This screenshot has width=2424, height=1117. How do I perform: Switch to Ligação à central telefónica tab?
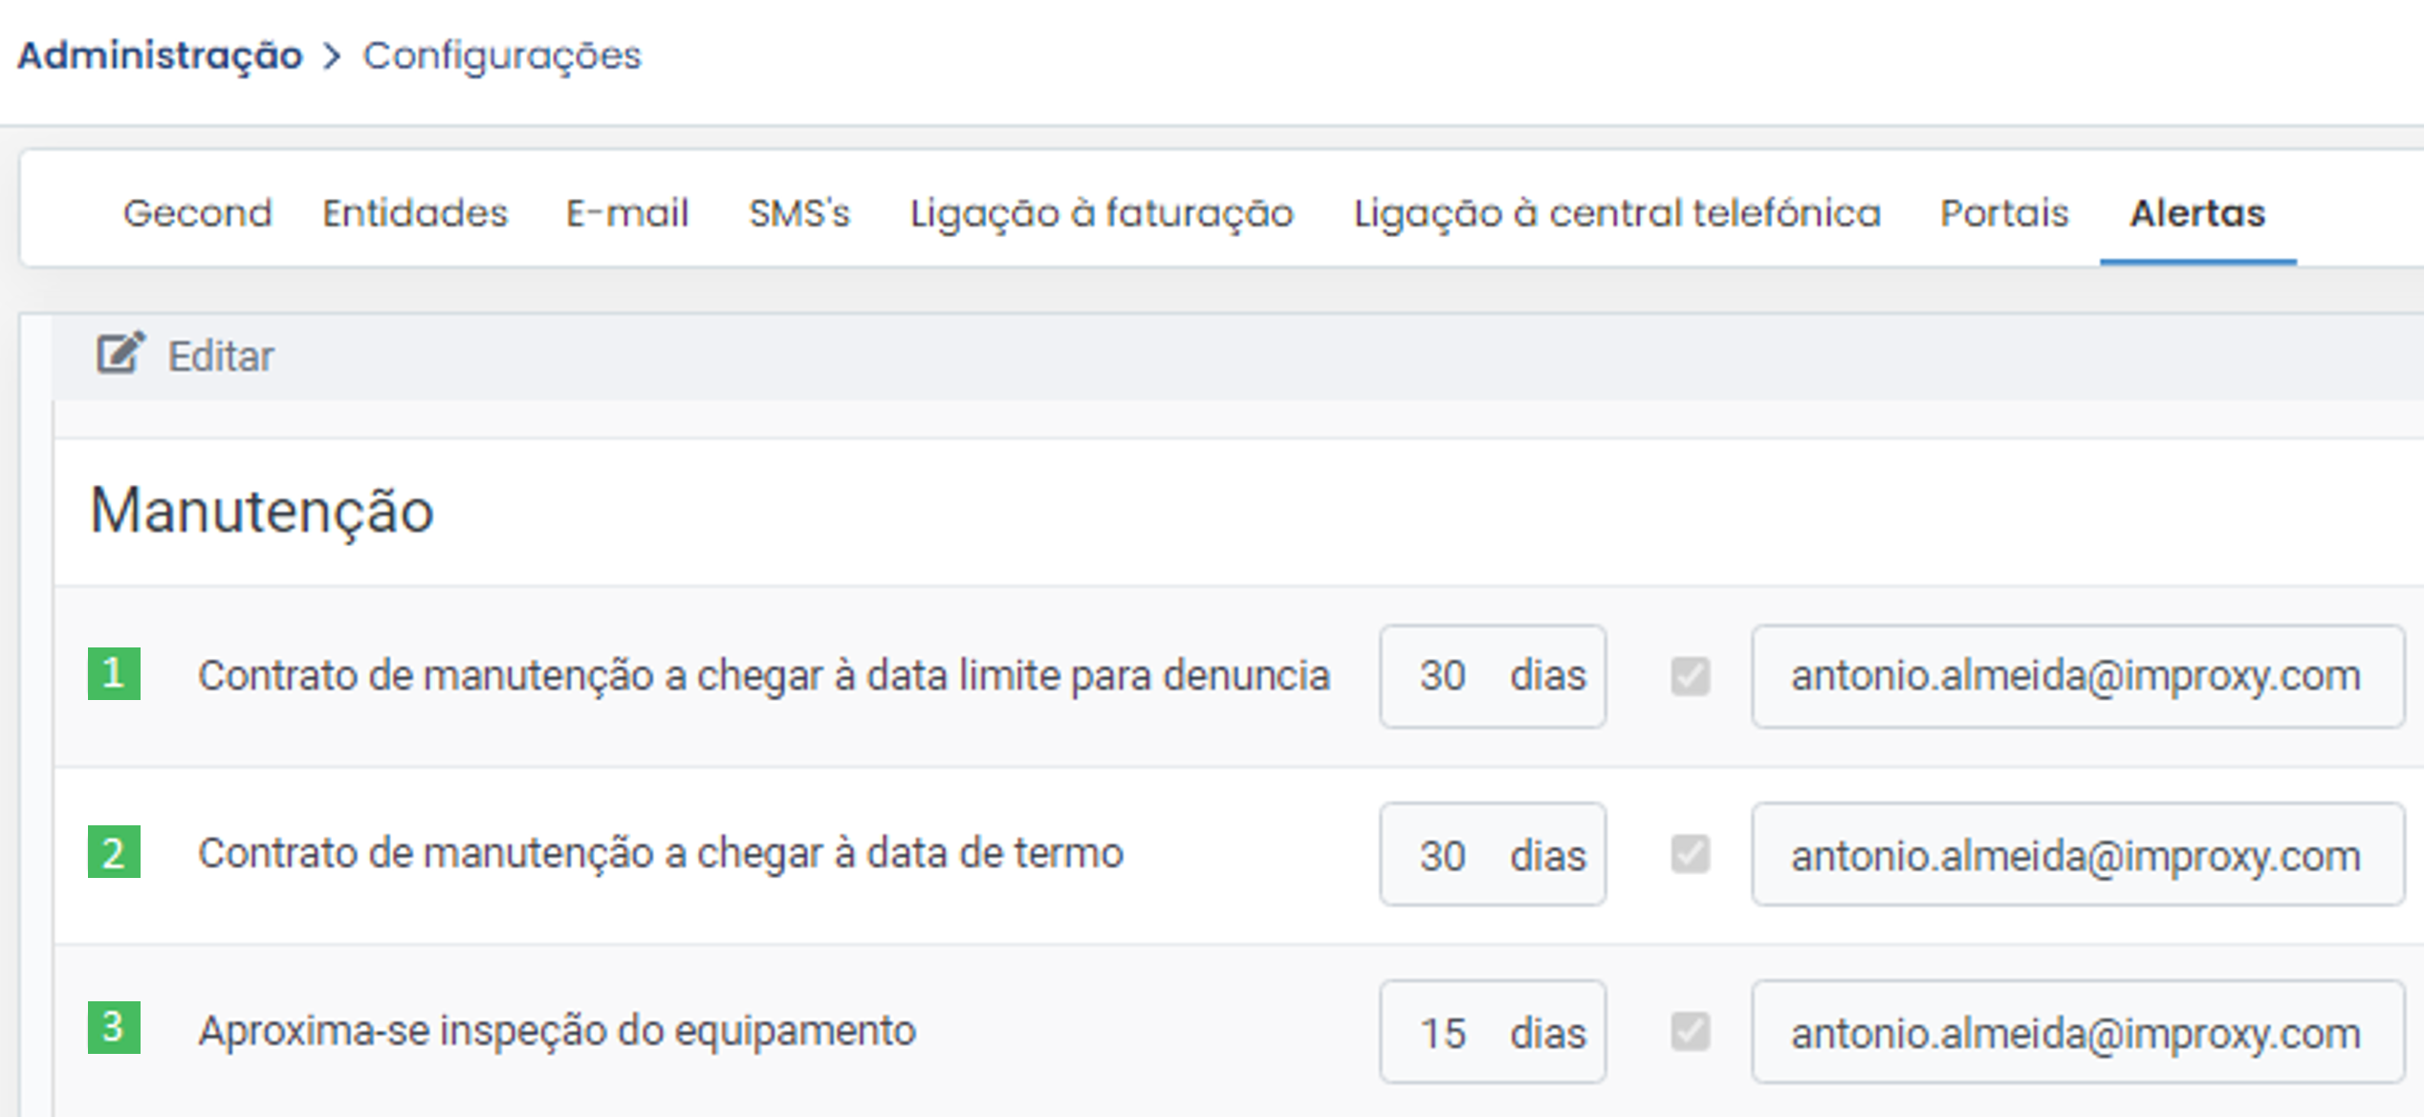tap(1617, 213)
